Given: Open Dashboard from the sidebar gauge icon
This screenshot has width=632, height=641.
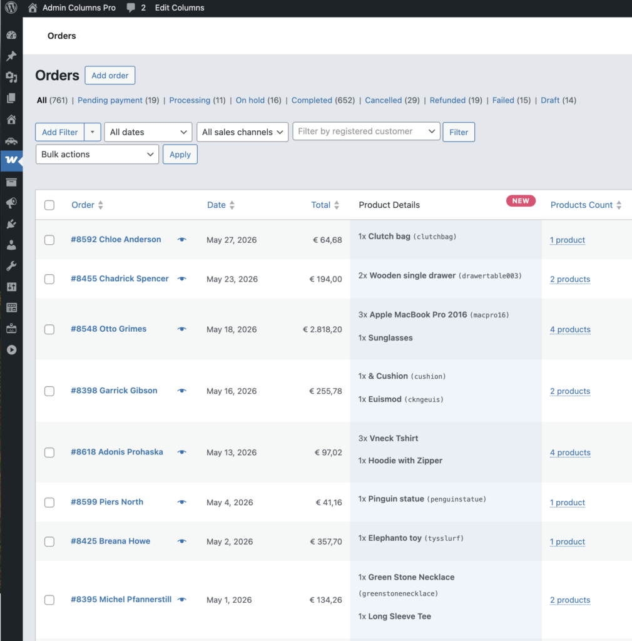Looking at the screenshot, I should pyautogui.click(x=11, y=36).
